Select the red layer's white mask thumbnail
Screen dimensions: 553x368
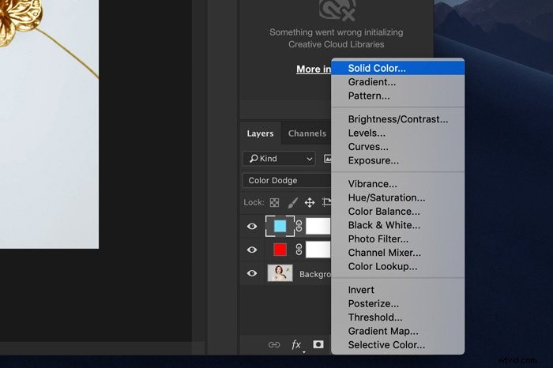pos(318,250)
